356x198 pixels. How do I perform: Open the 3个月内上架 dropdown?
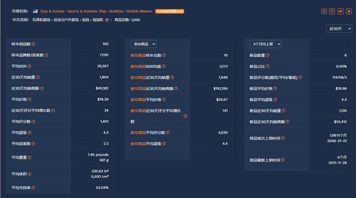click(x=266, y=44)
